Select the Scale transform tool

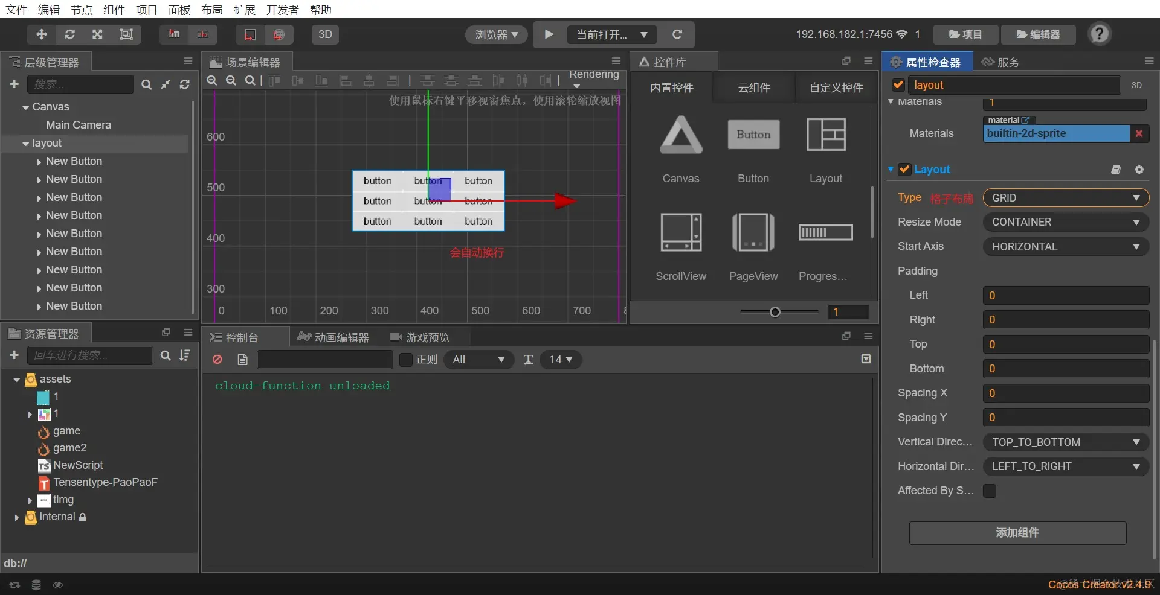(x=97, y=34)
